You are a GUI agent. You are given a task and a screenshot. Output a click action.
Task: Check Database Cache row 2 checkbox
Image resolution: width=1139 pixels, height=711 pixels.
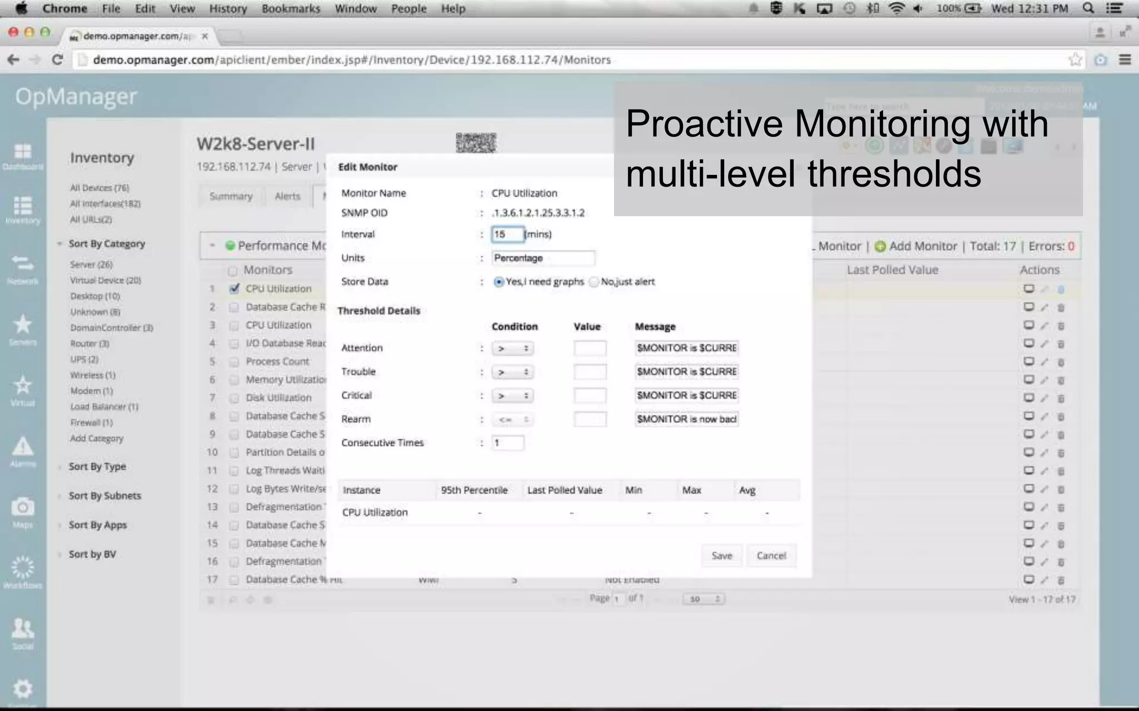(x=234, y=307)
